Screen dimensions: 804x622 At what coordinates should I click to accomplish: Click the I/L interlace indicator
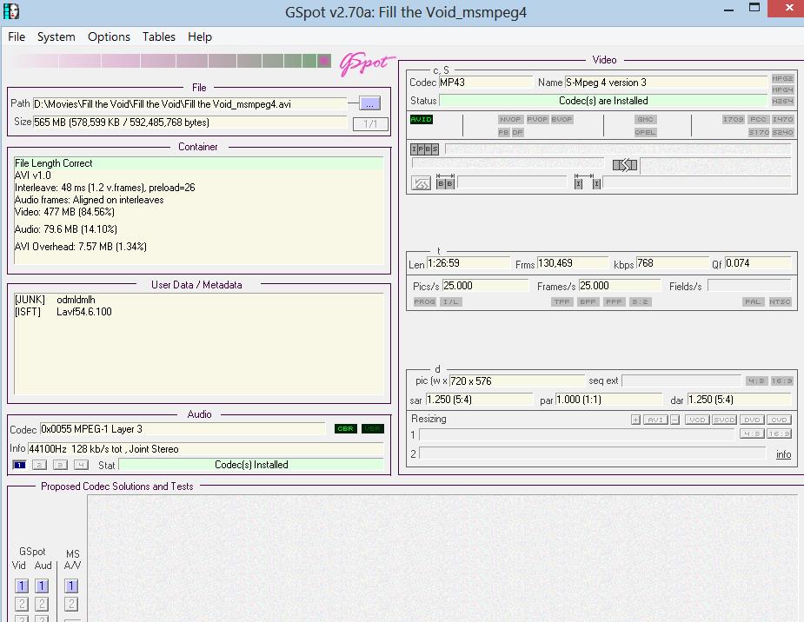[451, 301]
